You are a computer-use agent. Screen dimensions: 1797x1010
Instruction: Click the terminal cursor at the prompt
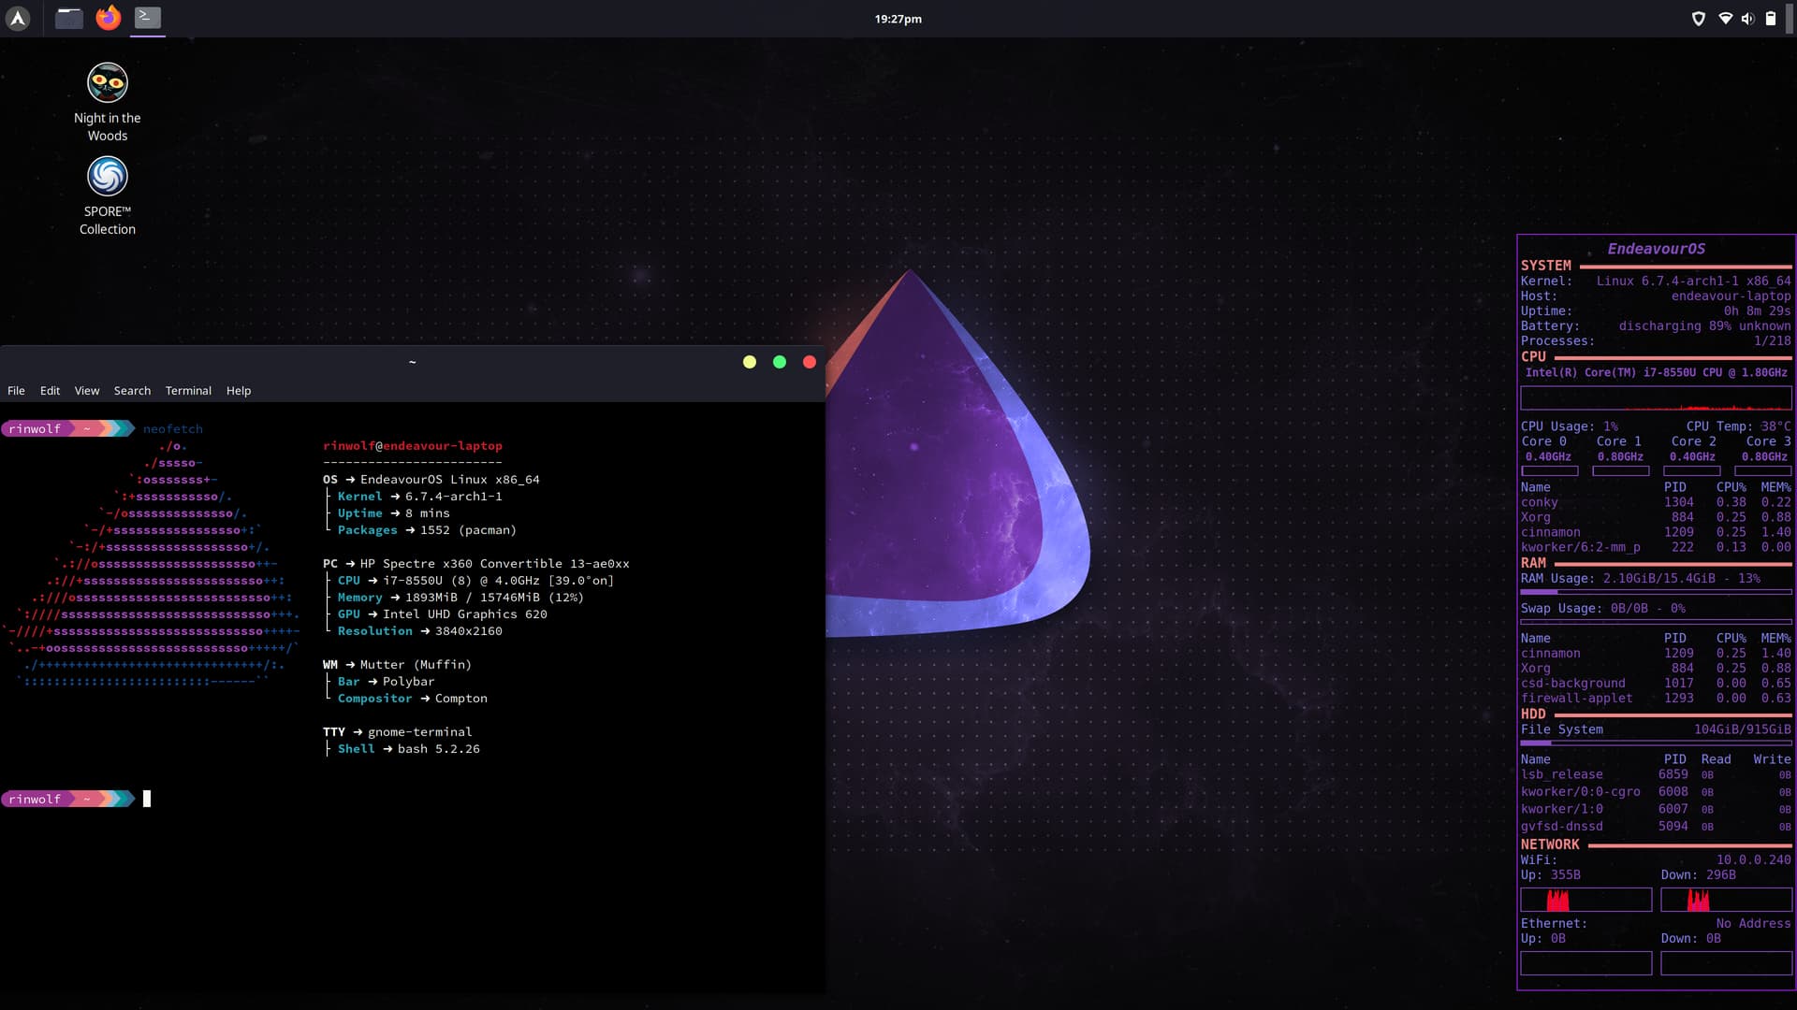tap(147, 799)
